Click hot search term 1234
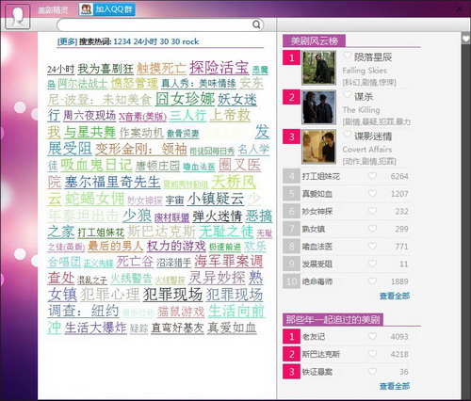Viewport: 471px width, 401px height. point(122,41)
